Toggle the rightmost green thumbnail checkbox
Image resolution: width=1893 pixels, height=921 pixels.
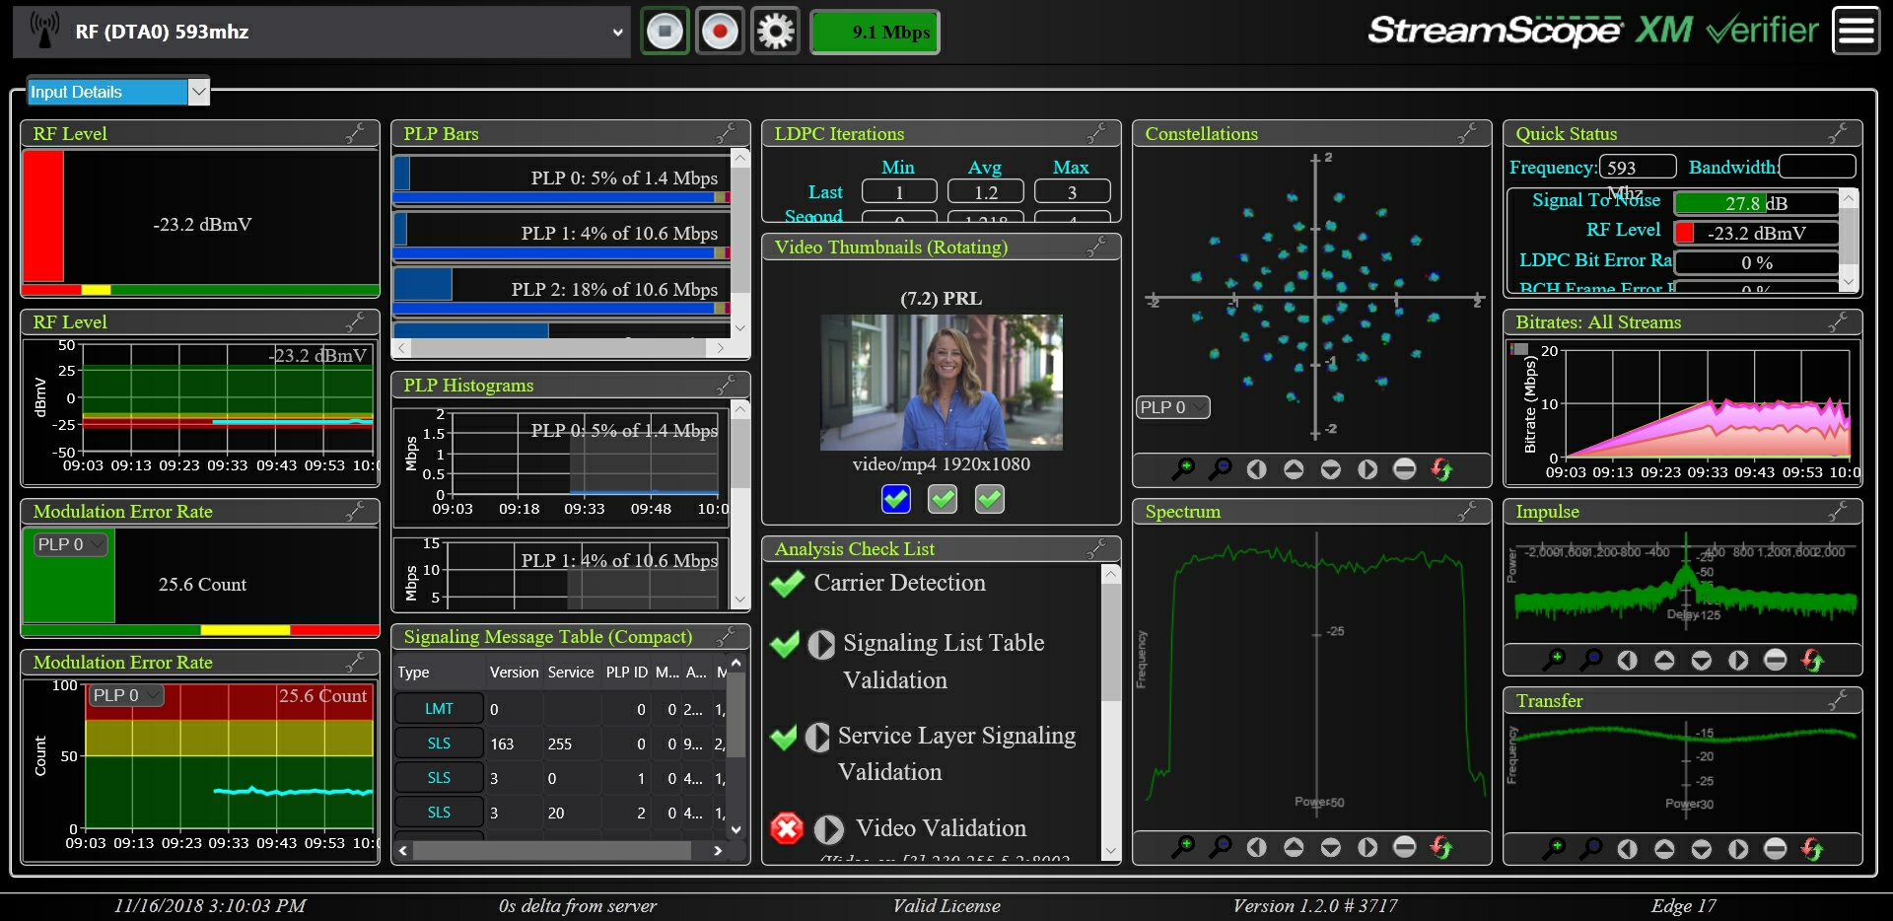990,499
